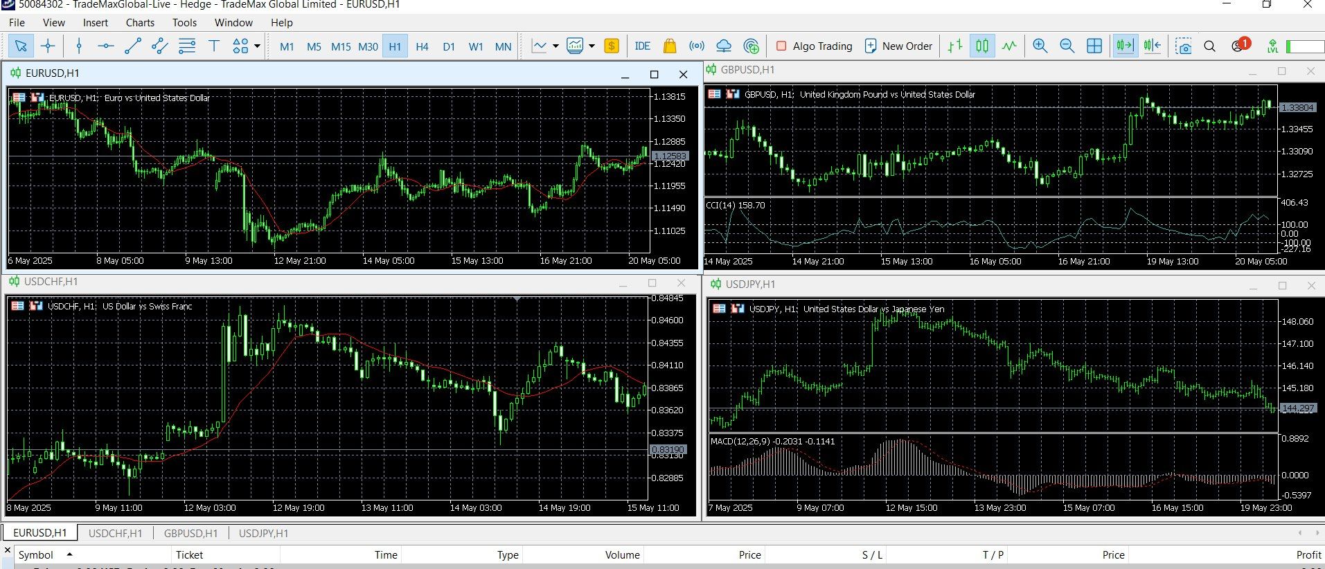This screenshot has width=1325, height=569.
Task: Open the Window menu
Action: coord(233,22)
